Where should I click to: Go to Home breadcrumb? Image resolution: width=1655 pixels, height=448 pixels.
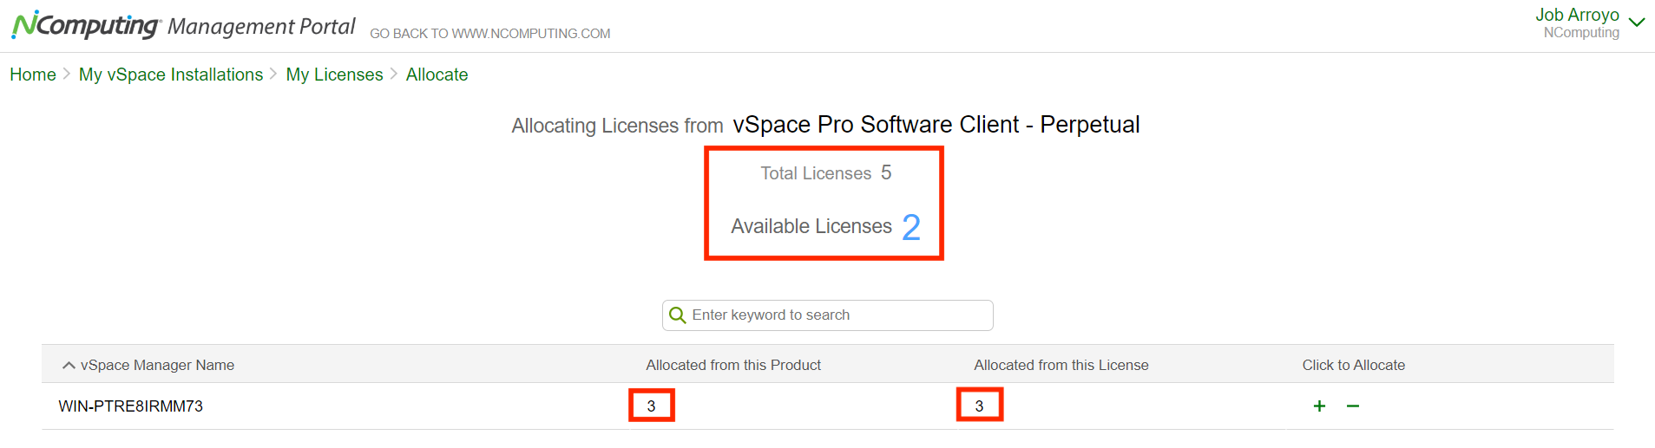point(33,75)
